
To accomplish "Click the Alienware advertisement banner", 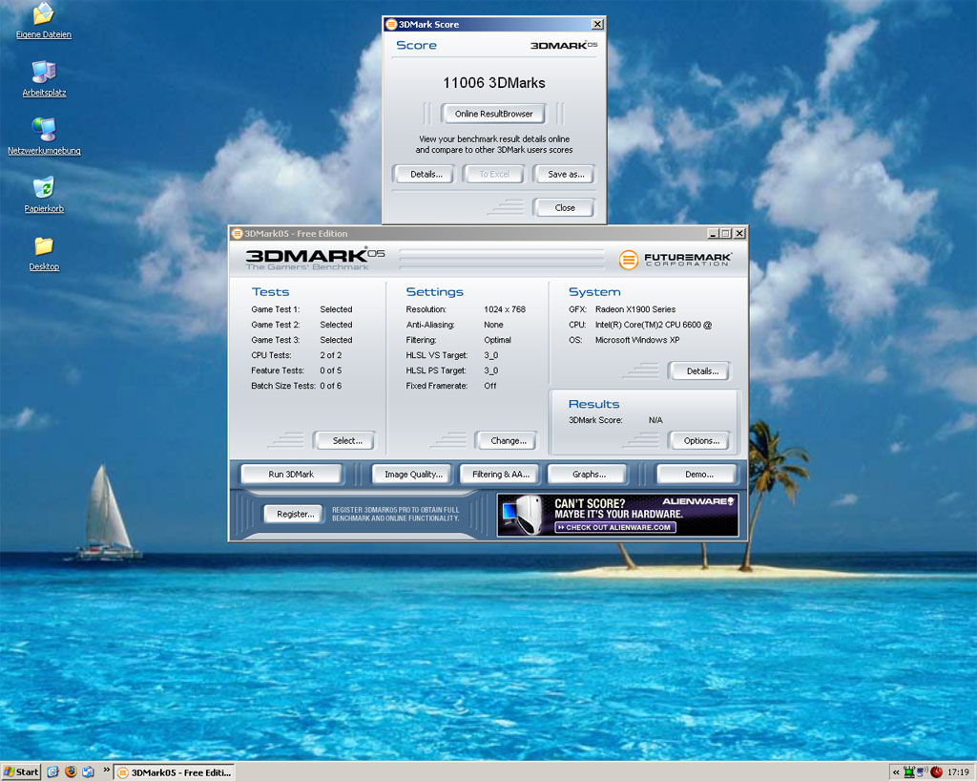I will tap(617, 515).
